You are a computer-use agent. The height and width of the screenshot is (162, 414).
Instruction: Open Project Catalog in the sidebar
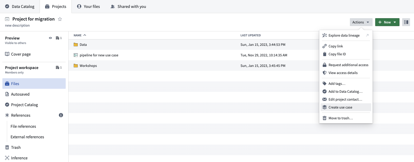(34, 105)
